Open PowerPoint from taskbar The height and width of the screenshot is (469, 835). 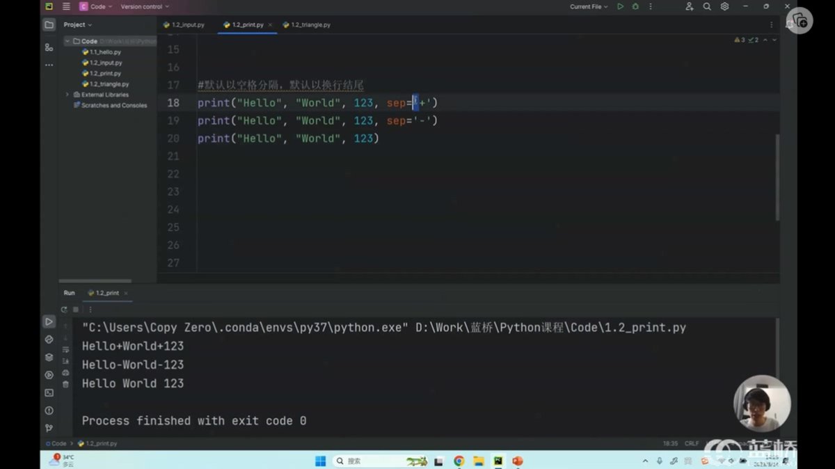517,461
